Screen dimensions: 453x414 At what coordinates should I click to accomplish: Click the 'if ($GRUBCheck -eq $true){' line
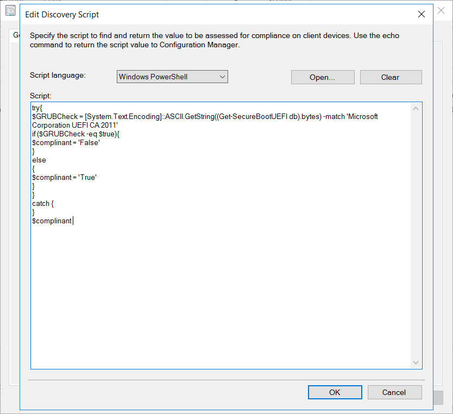click(75, 134)
